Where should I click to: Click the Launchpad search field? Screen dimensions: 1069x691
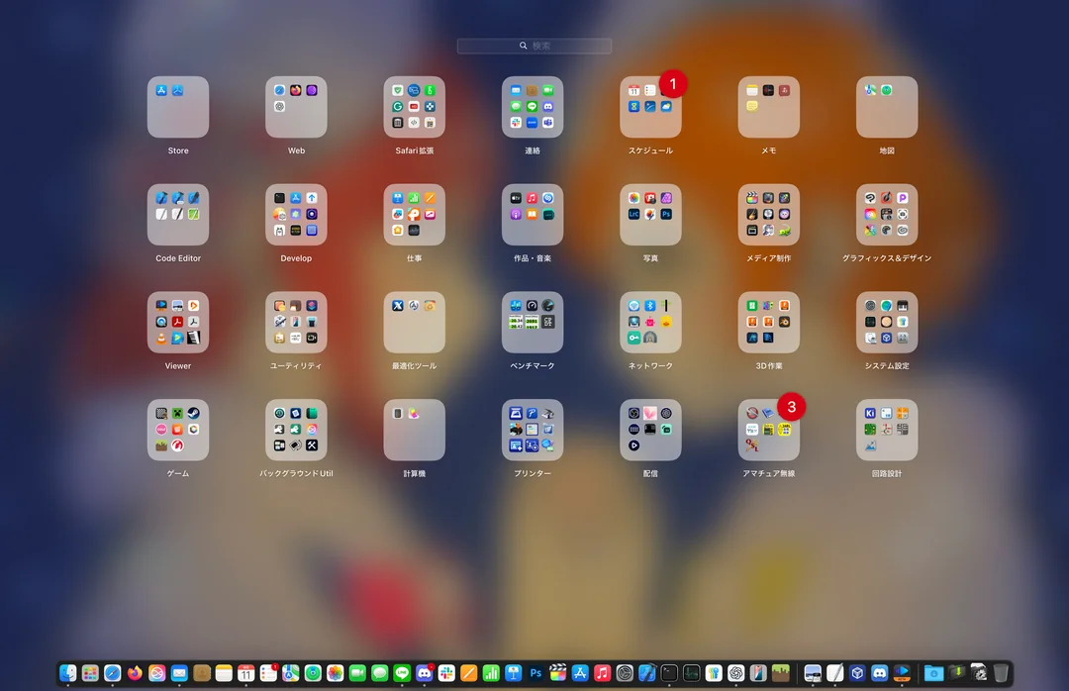point(534,46)
